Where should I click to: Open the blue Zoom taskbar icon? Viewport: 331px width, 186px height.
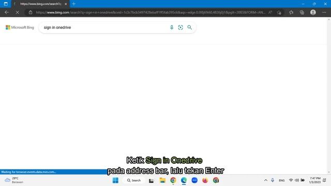(194, 180)
